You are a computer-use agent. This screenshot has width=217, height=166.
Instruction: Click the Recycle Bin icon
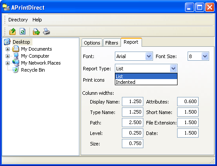(15, 70)
